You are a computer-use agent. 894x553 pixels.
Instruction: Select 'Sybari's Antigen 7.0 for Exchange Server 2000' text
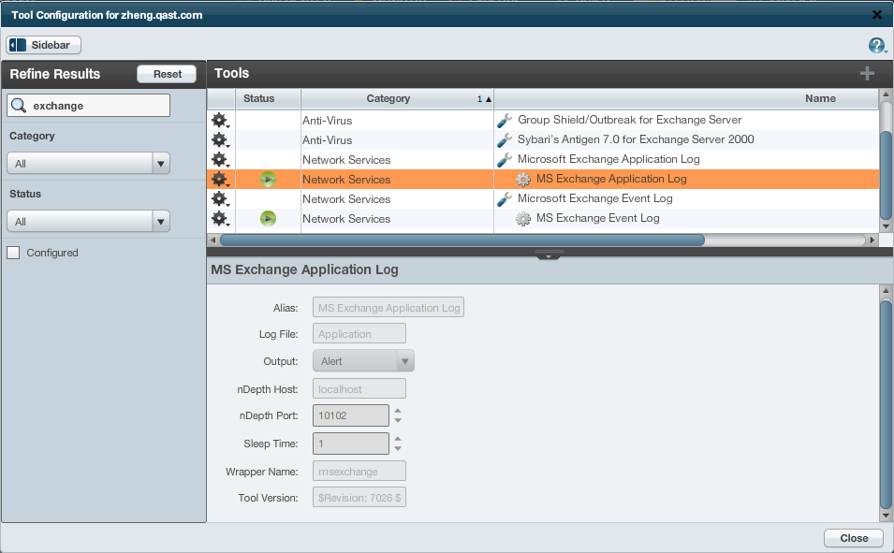point(636,139)
